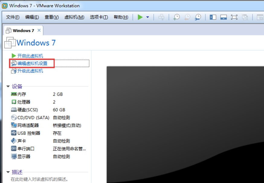This screenshot has height=183, width=264.
Task: Select the USB 控制器 device label
Action: coord(29,133)
